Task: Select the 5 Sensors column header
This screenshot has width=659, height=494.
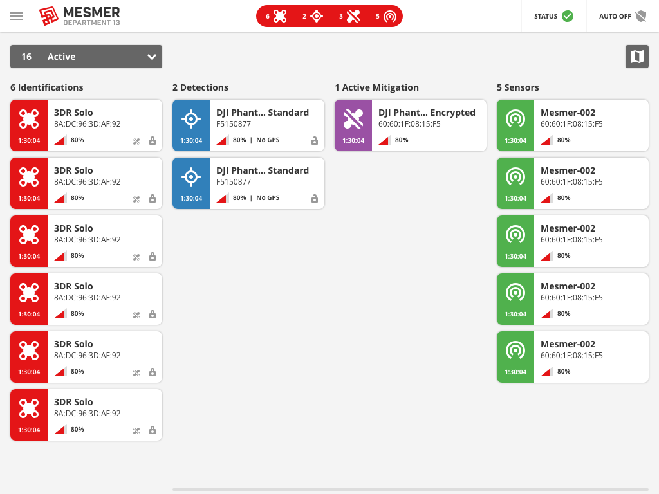Action: tap(518, 87)
